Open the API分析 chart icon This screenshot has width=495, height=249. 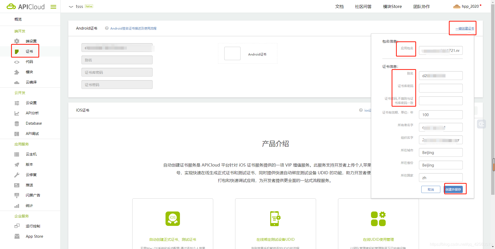[17, 113]
